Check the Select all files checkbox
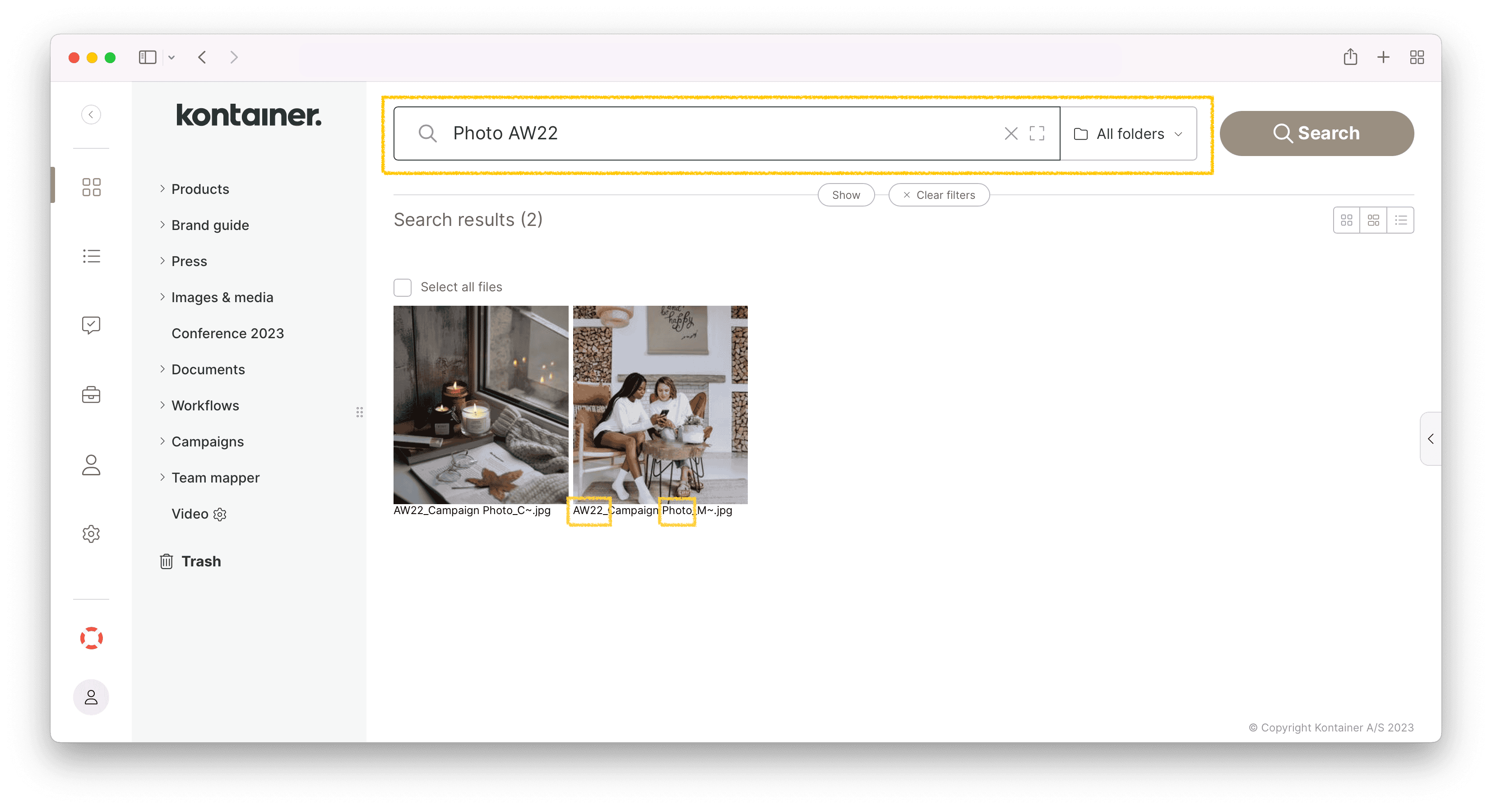1492x809 pixels. 403,287
